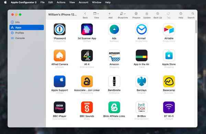Open the View dropdown in toolbar

coord(96,15)
